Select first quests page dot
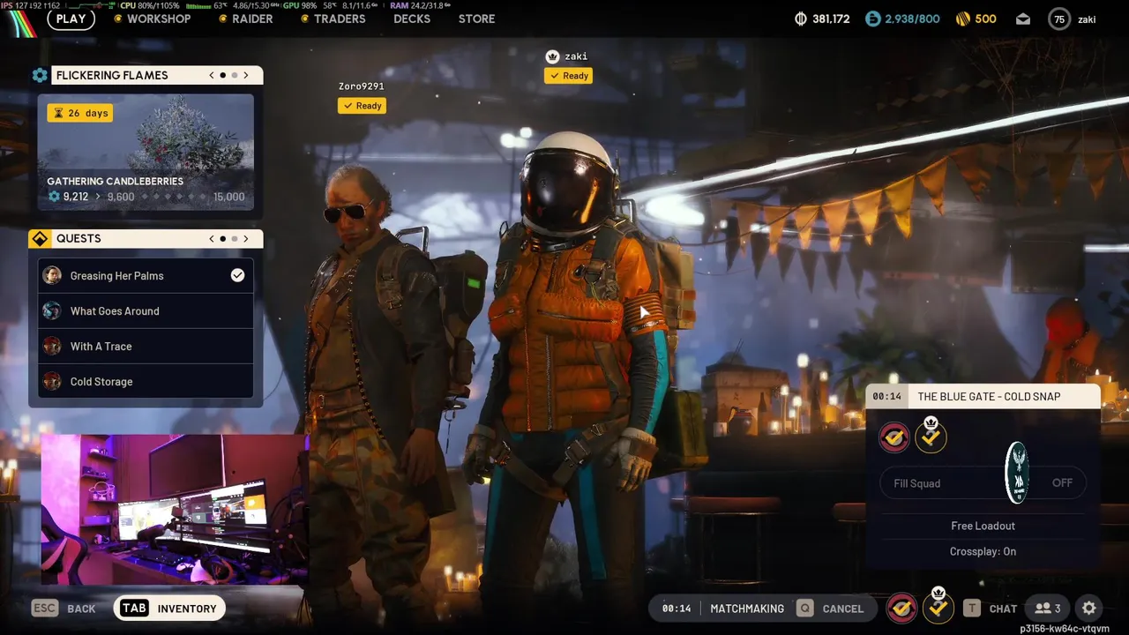1129x635 pixels. pos(223,238)
